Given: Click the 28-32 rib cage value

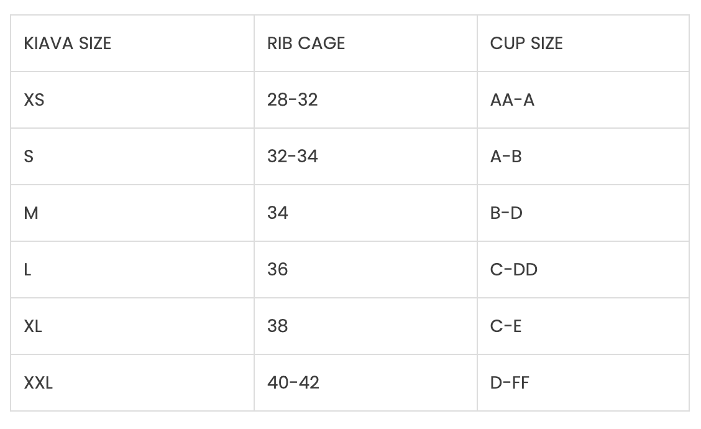Looking at the screenshot, I should pos(292,100).
